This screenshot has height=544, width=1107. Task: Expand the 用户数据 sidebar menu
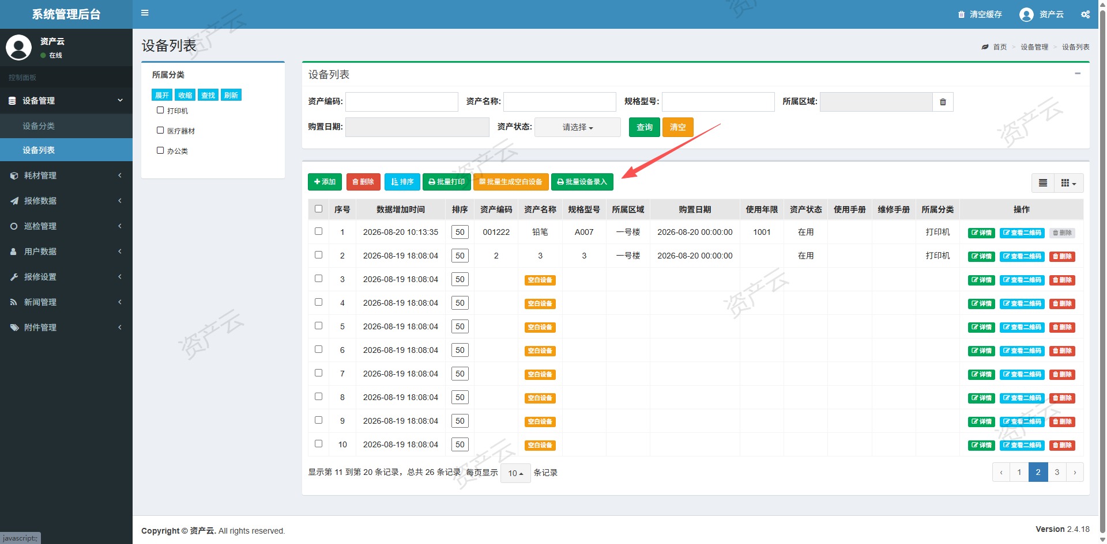tap(66, 252)
